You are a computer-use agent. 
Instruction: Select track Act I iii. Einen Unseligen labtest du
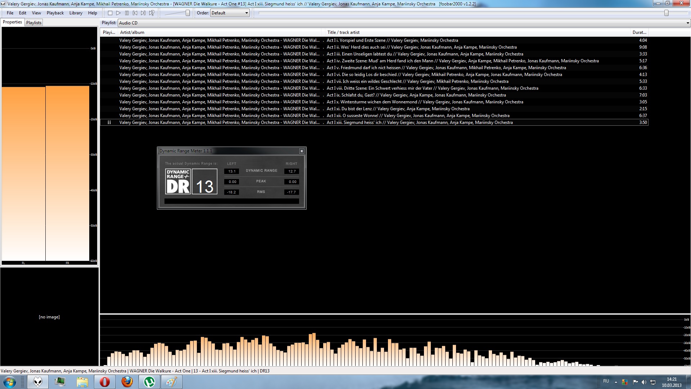point(374,54)
